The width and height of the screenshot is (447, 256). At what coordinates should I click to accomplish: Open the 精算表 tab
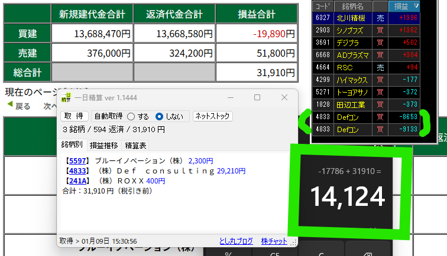pos(136,145)
